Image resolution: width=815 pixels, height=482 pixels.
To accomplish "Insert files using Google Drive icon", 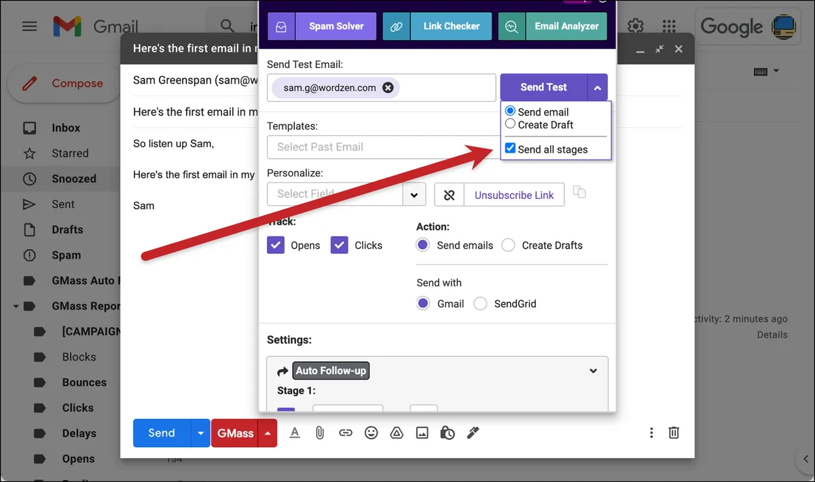I will [x=397, y=432].
